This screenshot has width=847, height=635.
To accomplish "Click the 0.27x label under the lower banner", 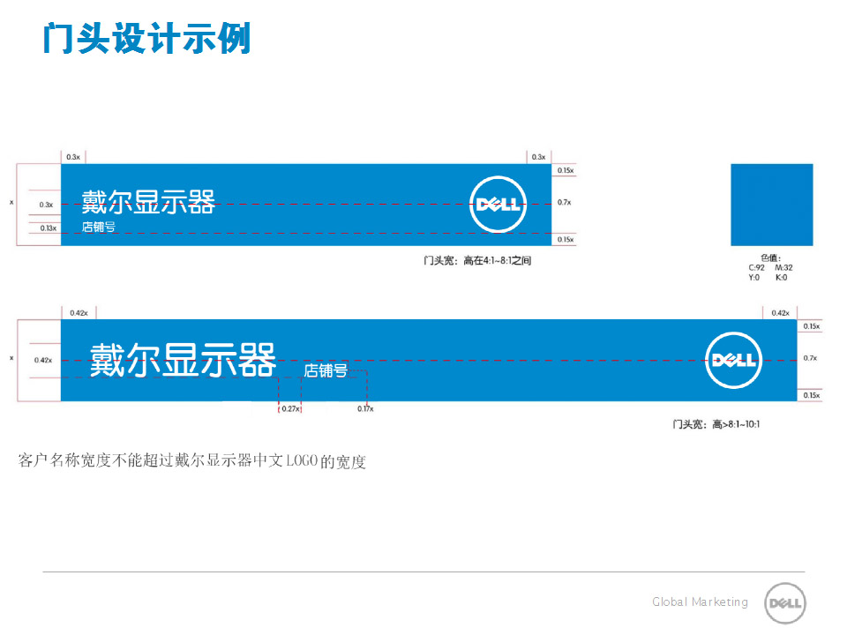I will pos(290,408).
